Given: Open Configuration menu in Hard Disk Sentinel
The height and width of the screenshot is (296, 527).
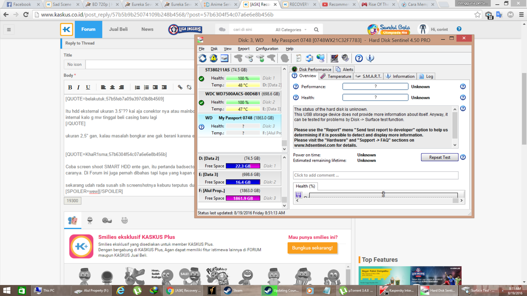Looking at the screenshot, I should click(x=267, y=49).
